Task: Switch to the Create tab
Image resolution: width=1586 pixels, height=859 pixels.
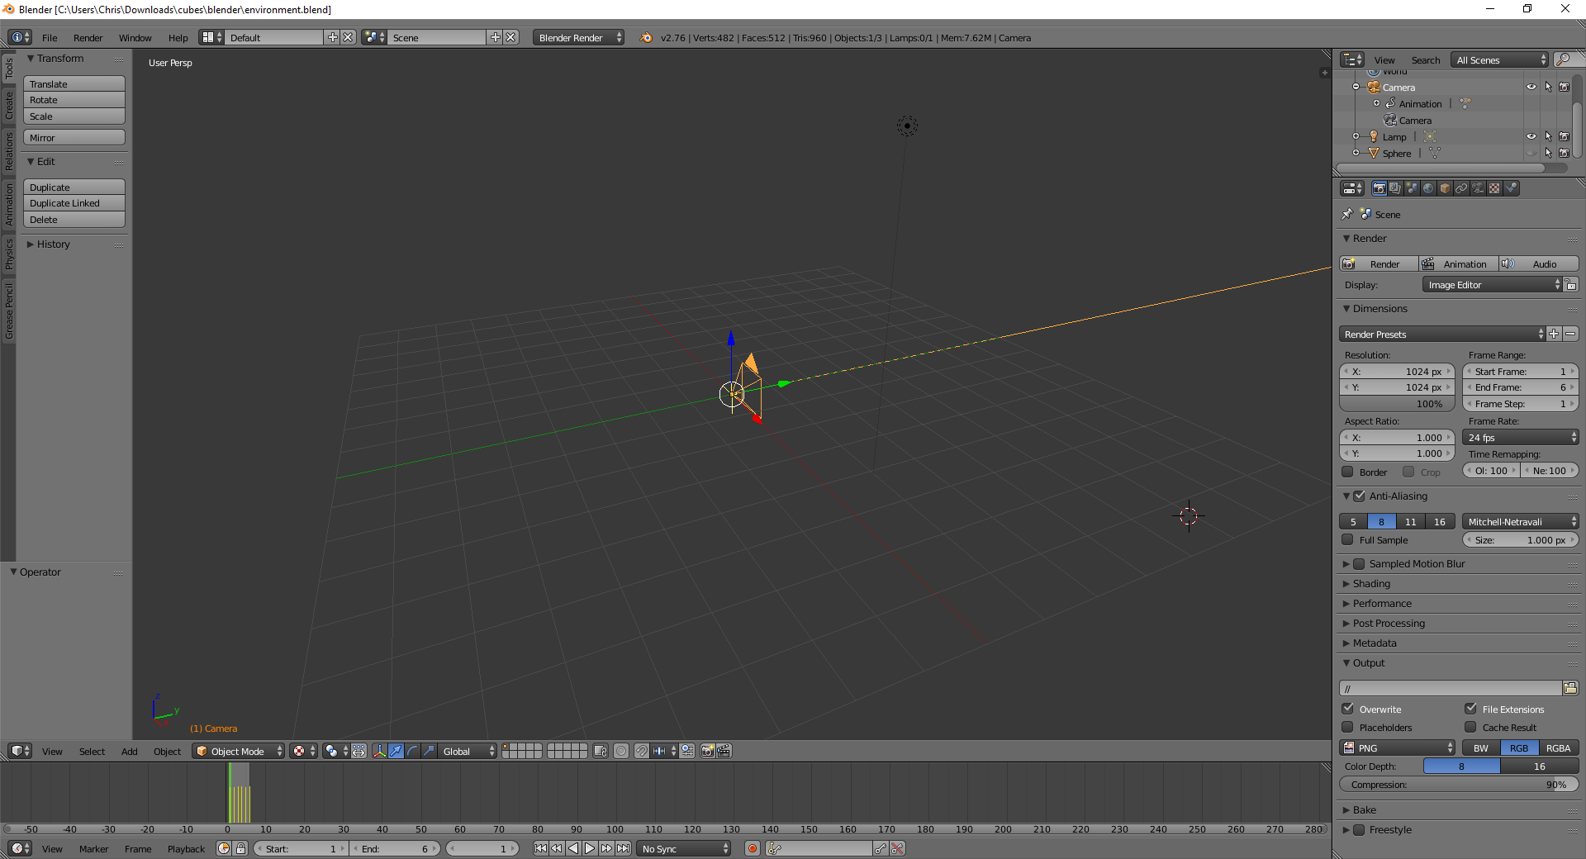Action: coord(9,106)
